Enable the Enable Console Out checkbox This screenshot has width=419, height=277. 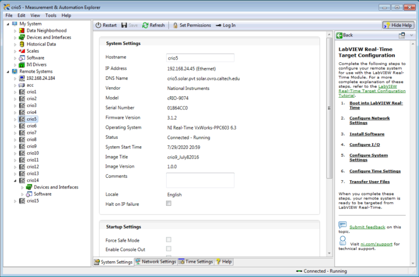click(169, 249)
